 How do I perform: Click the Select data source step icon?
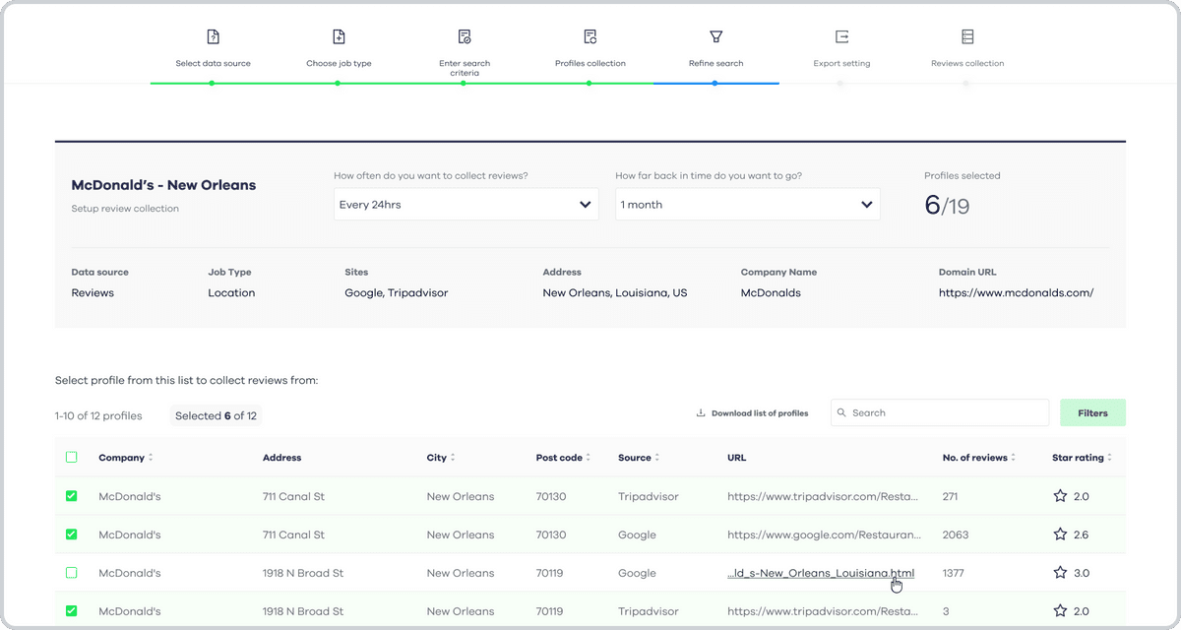213,35
